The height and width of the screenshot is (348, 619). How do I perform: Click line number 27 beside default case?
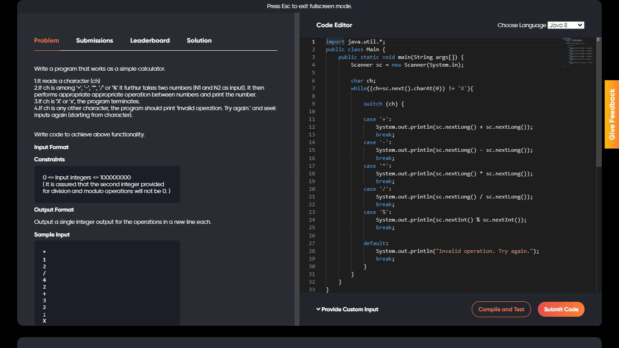[x=312, y=243]
